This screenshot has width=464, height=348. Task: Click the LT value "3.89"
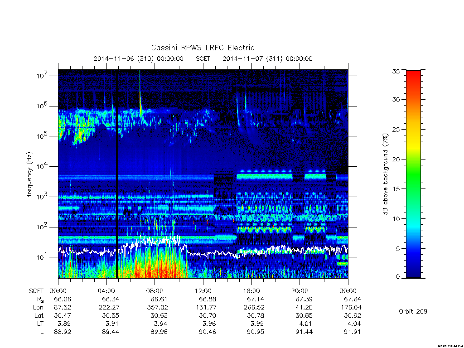tap(64, 324)
